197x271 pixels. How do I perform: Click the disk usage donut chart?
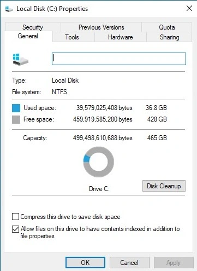pos(99,162)
